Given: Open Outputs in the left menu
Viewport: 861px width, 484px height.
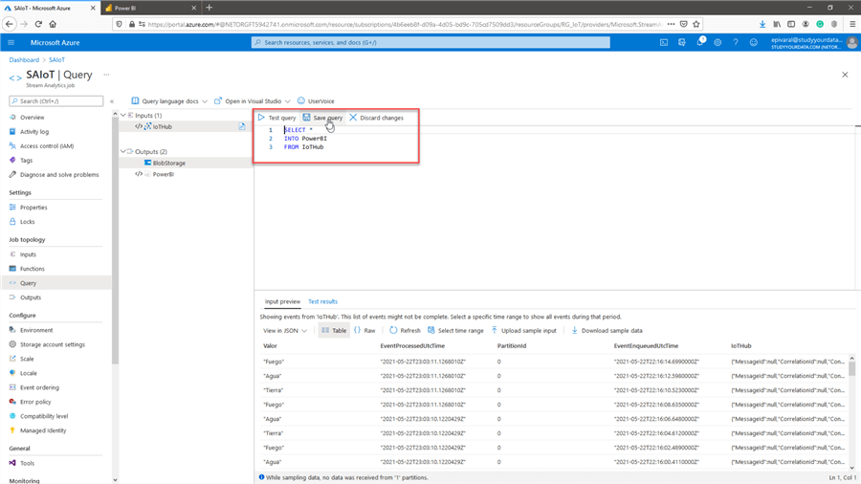Looking at the screenshot, I should coord(31,297).
